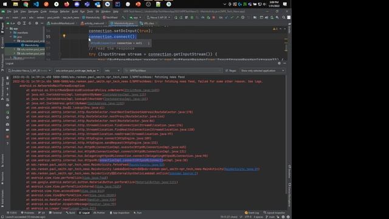Click the connection.connect() code on line 55
The image size is (389, 219).
[x=112, y=36]
